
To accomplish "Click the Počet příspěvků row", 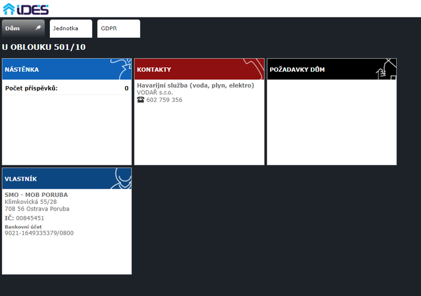I will (x=66, y=88).
